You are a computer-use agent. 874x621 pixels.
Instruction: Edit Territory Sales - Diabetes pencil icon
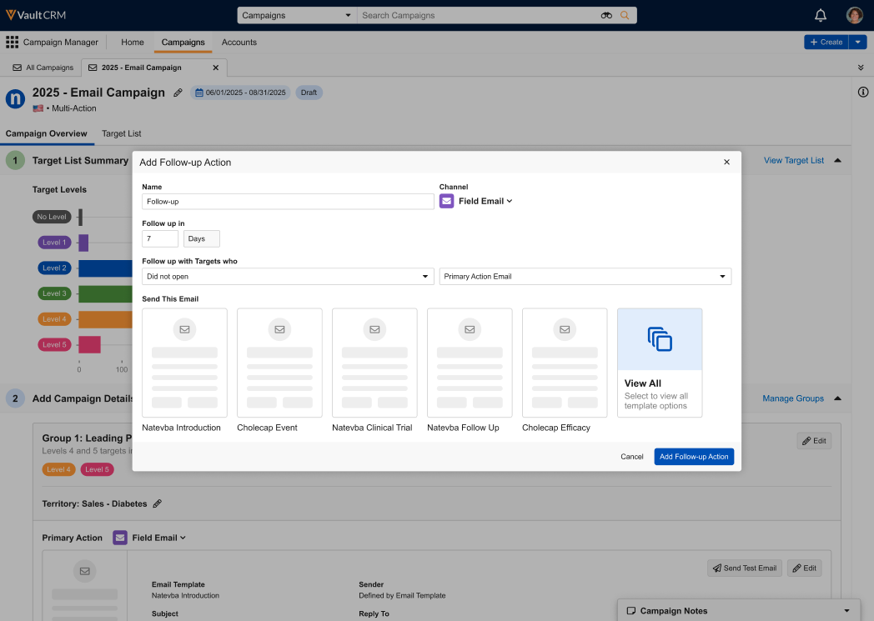tap(158, 503)
